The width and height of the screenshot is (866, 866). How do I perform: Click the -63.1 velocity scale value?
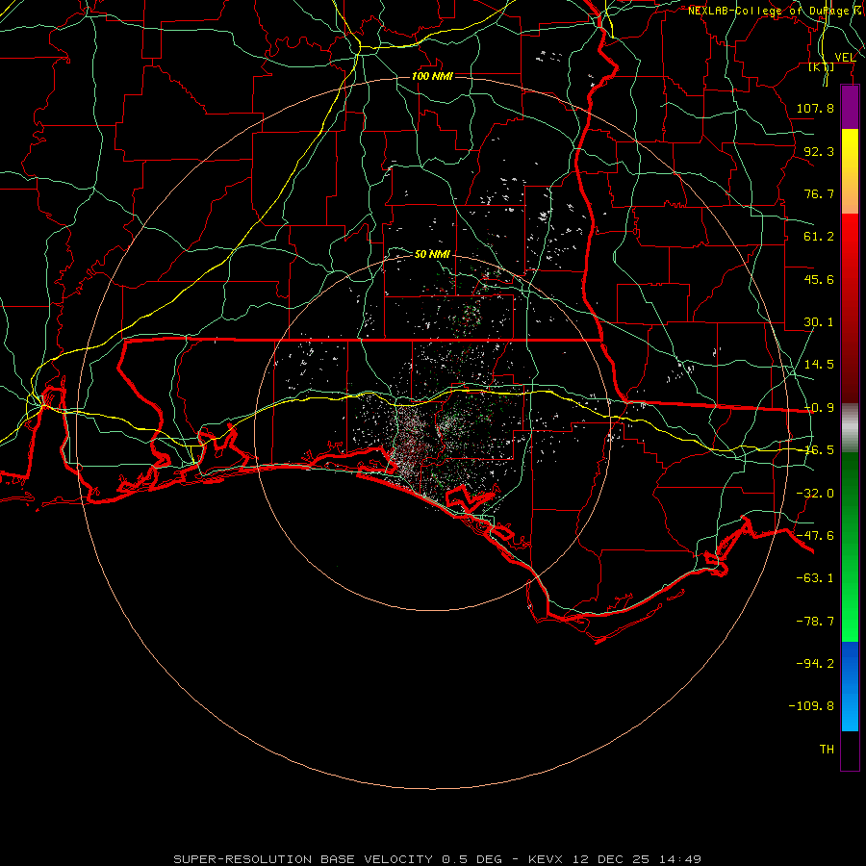[815, 578]
